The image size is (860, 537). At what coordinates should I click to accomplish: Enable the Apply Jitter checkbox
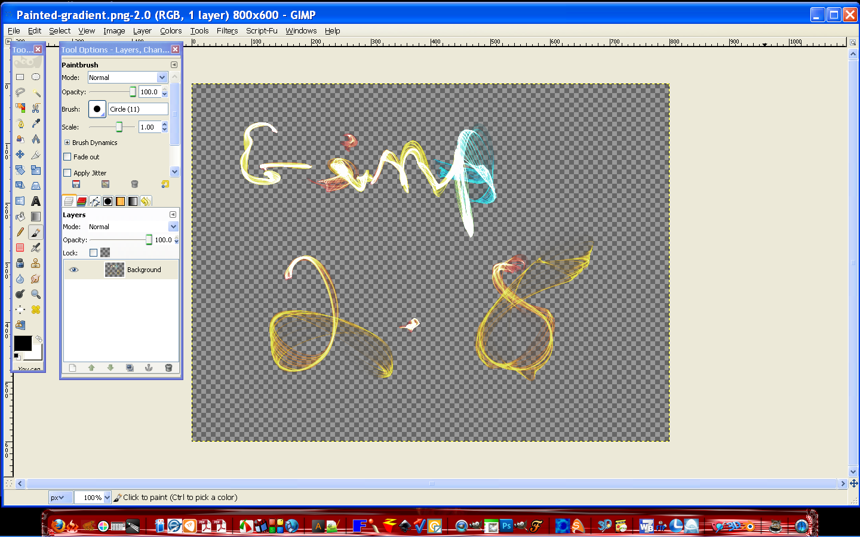coord(67,173)
